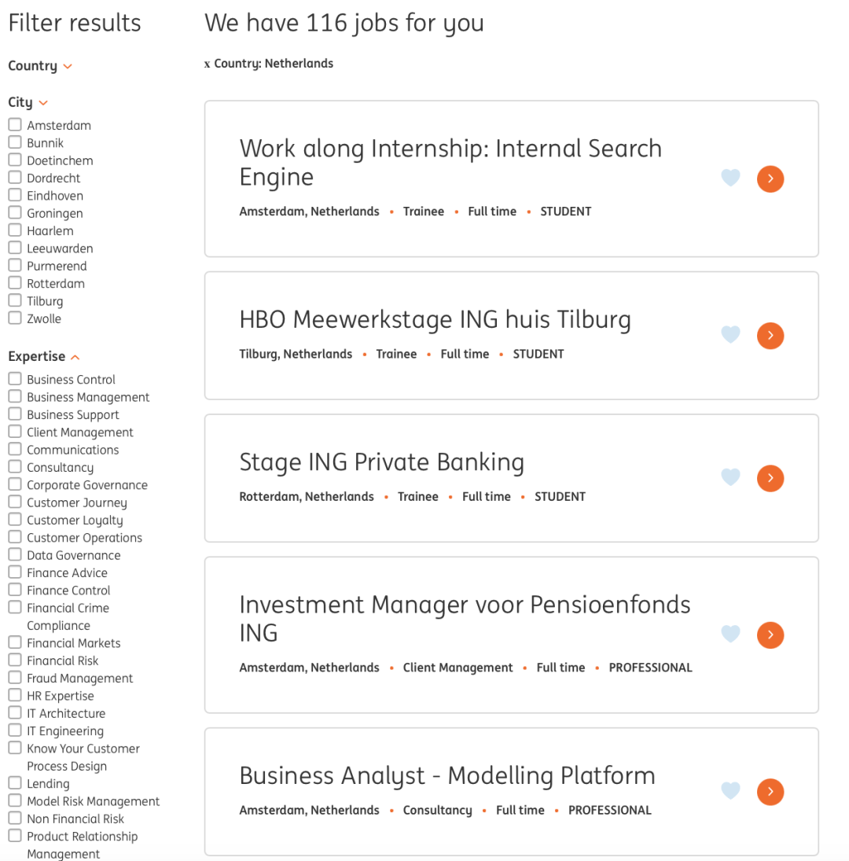
Task: Open Stage ING Private Banking via arrow button
Action: (770, 478)
